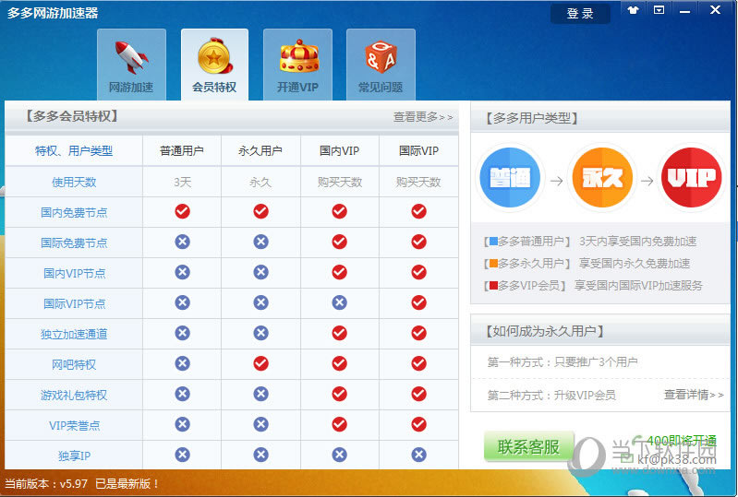Viewport: 738px width, 497px height.
Task: Click the 登录 login button
Action: pyautogui.click(x=580, y=14)
